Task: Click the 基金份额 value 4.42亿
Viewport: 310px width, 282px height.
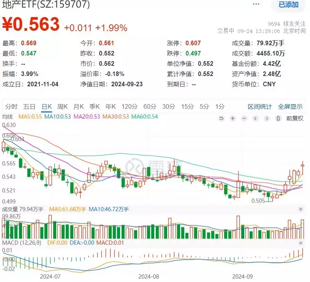Action: click(272, 64)
